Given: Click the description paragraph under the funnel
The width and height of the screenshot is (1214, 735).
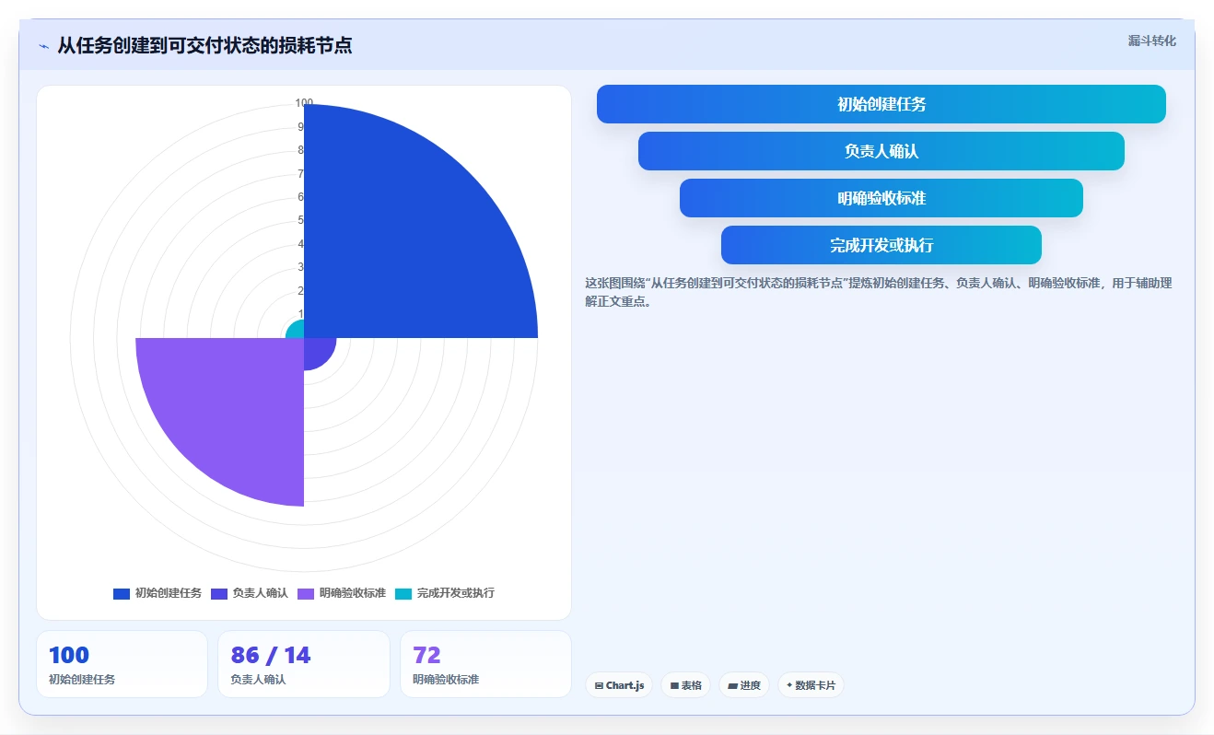Looking at the screenshot, I should [x=879, y=292].
